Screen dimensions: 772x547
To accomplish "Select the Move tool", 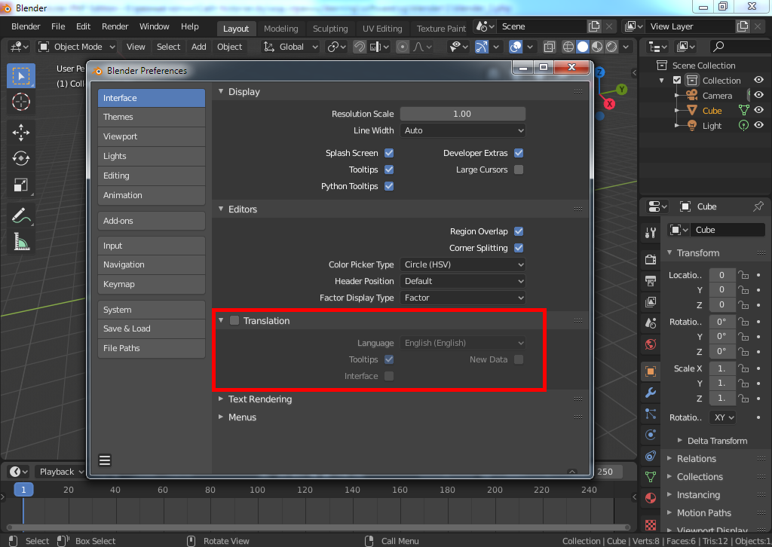I will point(21,133).
